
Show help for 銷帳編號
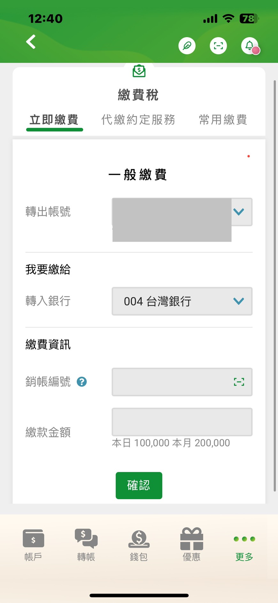point(82,382)
